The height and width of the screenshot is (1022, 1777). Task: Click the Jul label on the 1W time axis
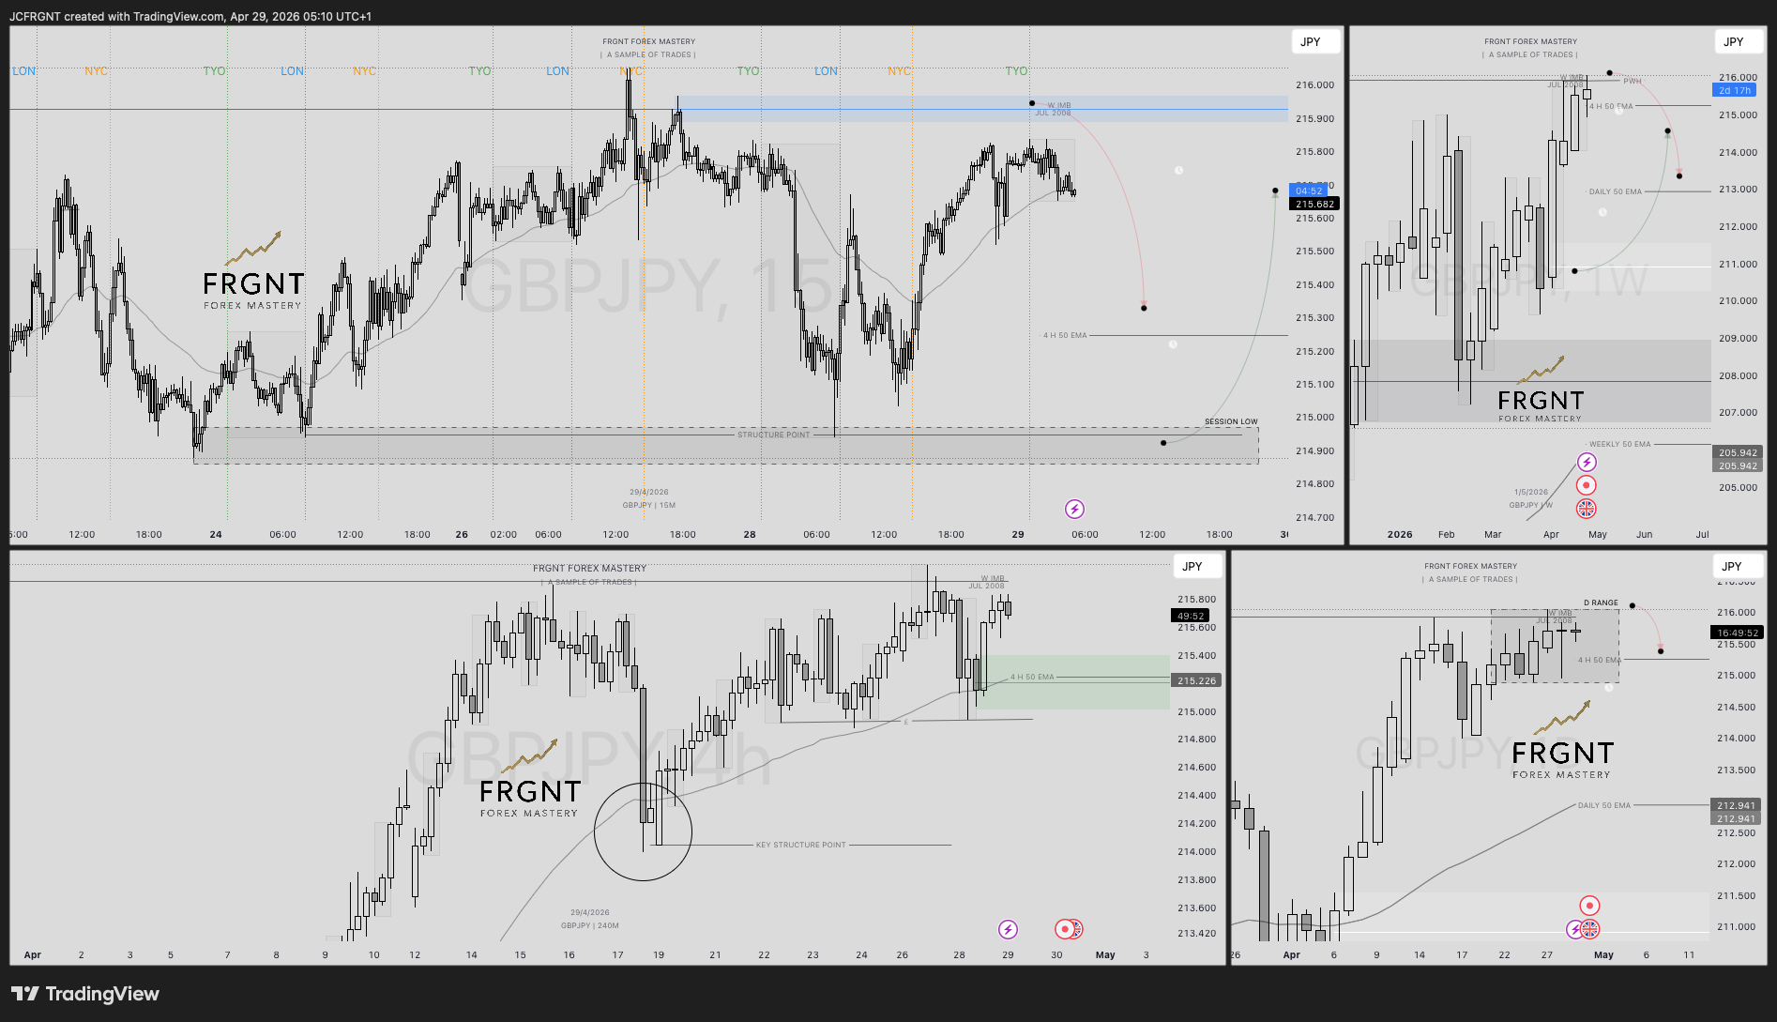click(x=1702, y=534)
